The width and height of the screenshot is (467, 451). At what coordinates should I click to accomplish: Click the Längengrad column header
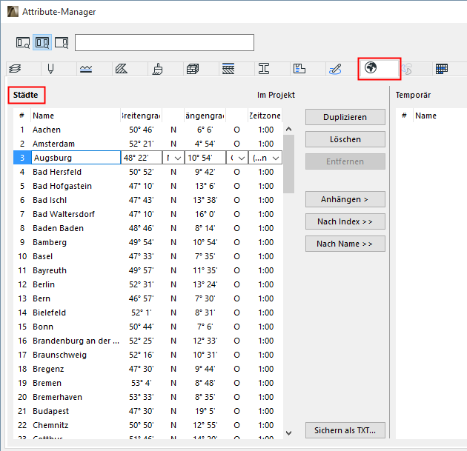(205, 116)
